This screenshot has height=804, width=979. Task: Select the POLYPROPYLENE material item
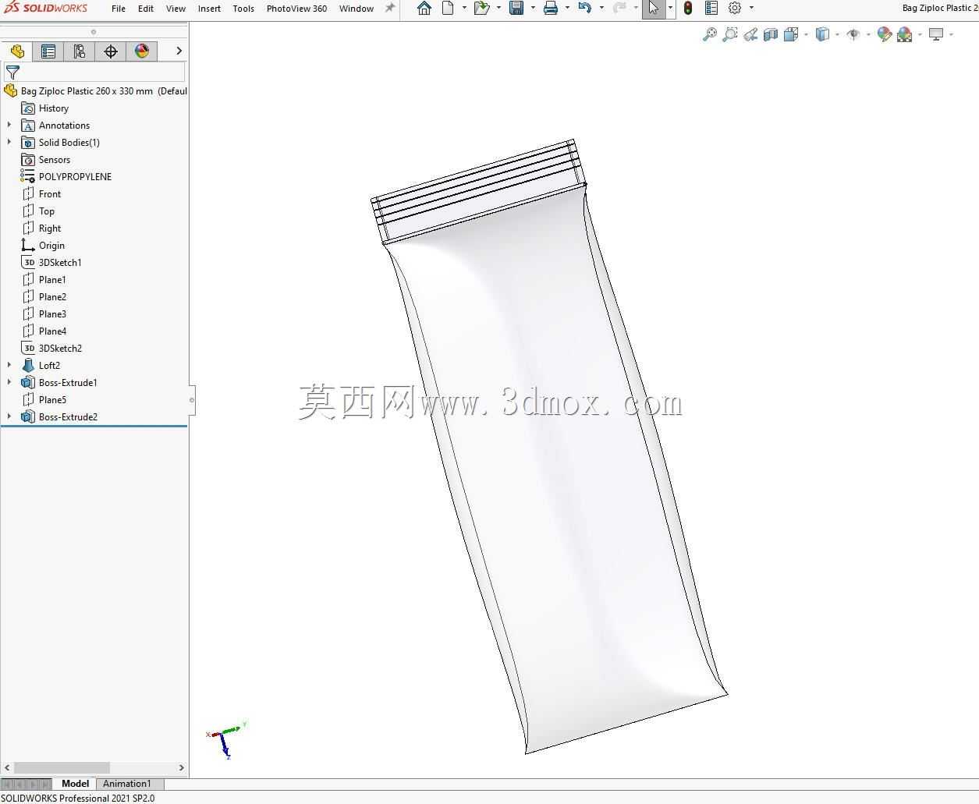coord(67,177)
